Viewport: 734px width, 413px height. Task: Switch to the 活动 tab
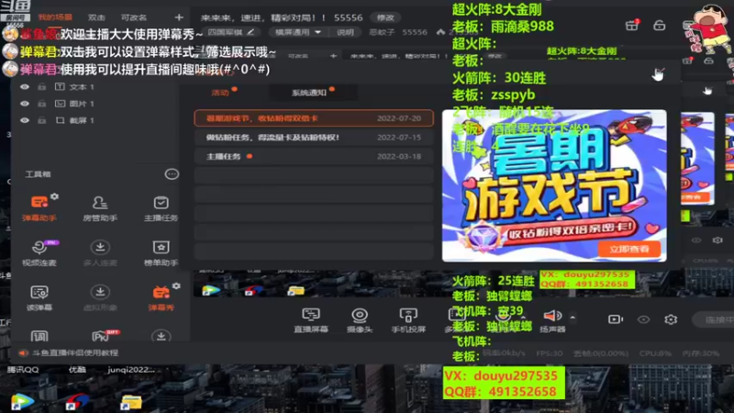pos(220,93)
